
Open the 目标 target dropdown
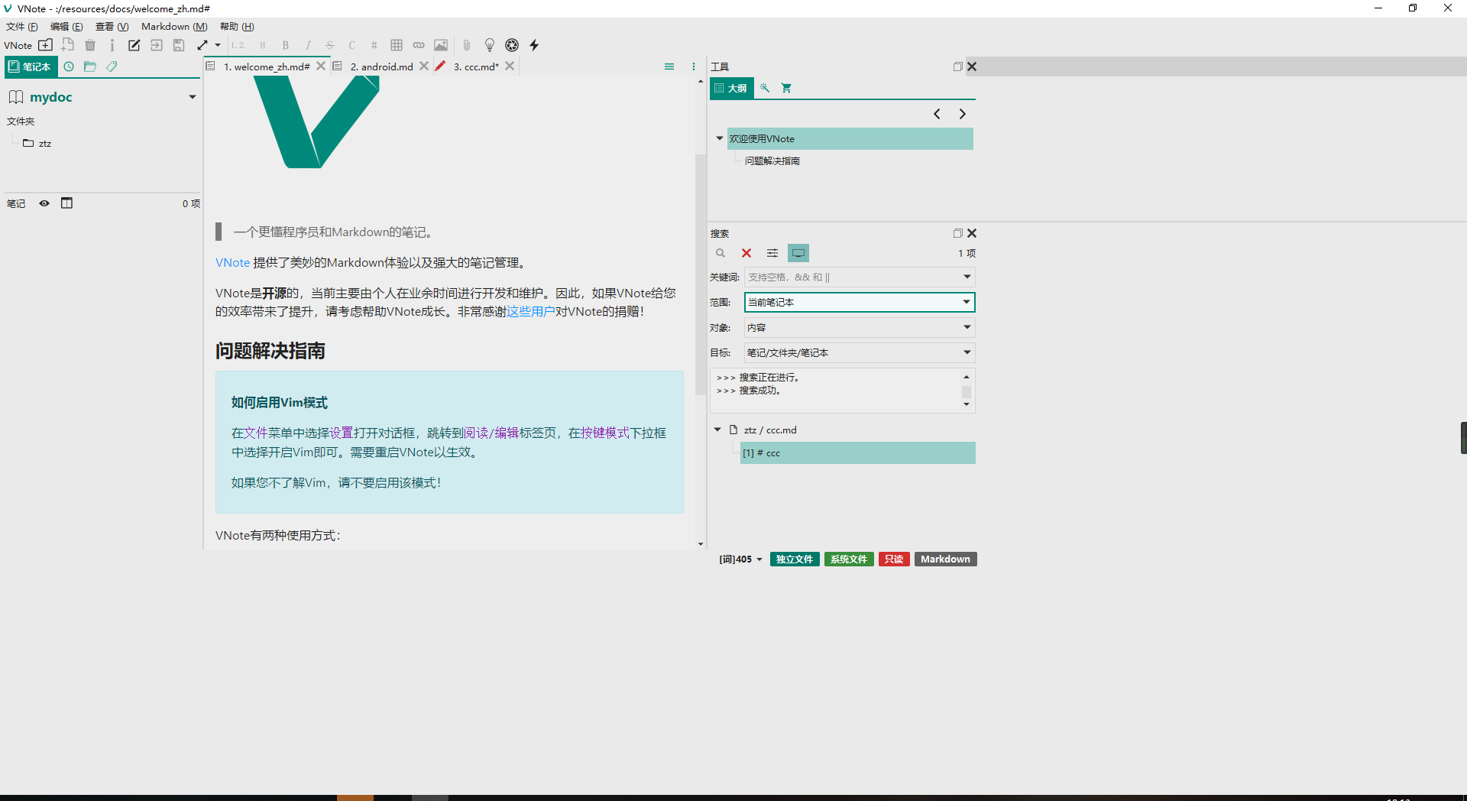tap(860, 352)
